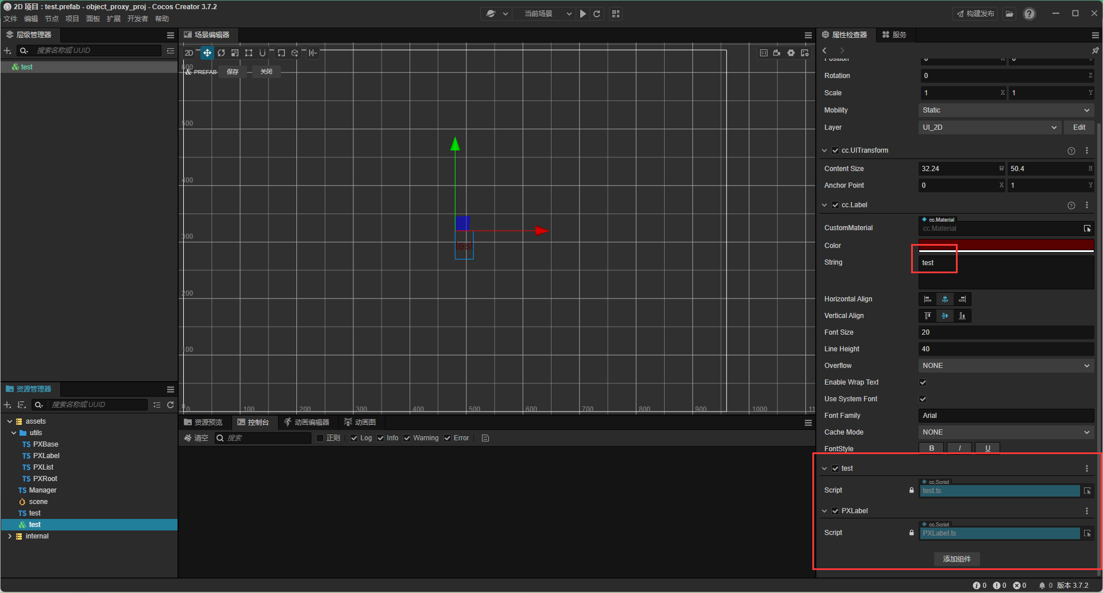Image resolution: width=1103 pixels, height=593 pixels.
Task: Toggle Enable Wrap Text checkbox
Action: pyautogui.click(x=923, y=382)
